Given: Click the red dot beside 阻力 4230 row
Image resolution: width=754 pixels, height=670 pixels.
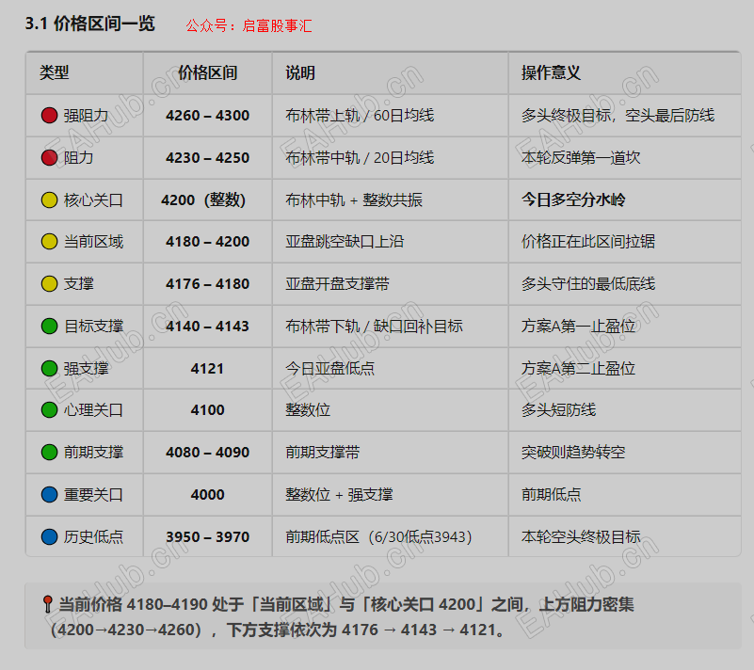Looking at the screenshot, I should (49, 158).
